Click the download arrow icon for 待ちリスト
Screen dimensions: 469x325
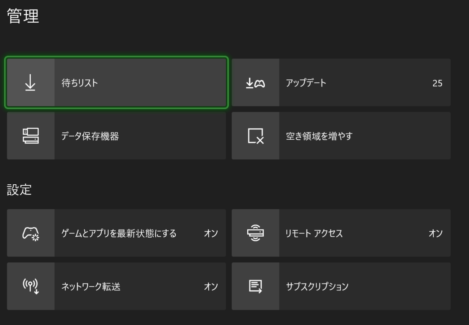(x=30, y=83)
